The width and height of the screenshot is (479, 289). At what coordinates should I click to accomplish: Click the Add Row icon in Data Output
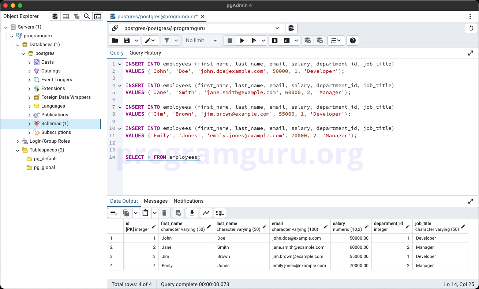[114, 213]
